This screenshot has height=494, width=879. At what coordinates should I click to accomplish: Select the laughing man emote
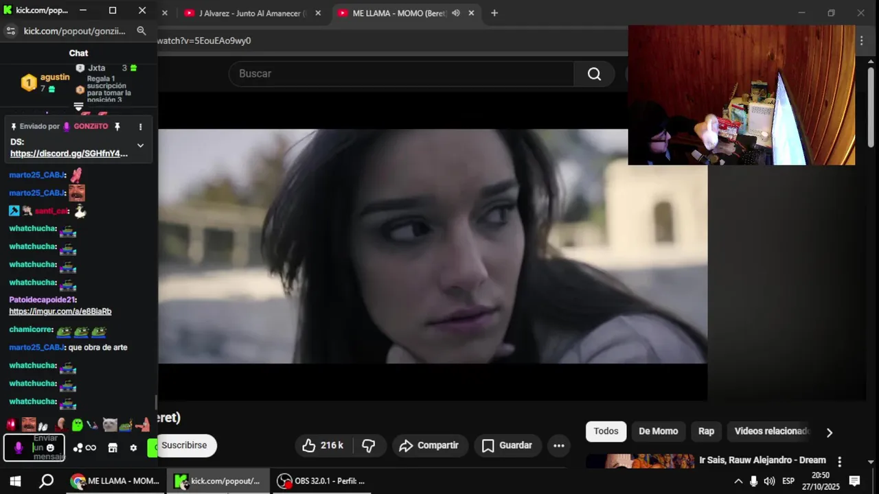coord(29,425)
